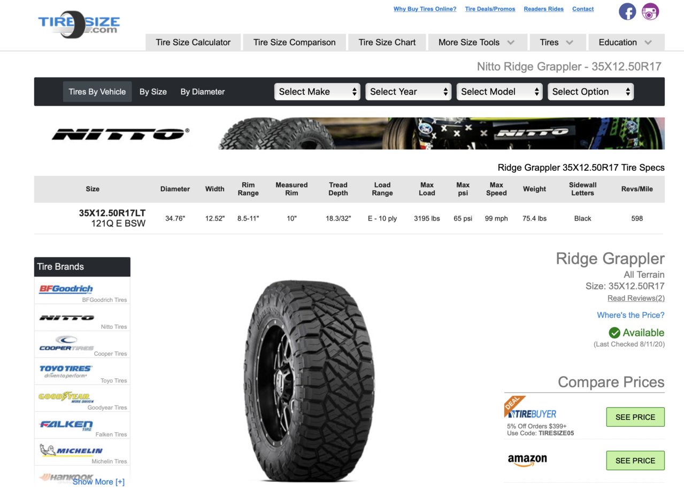Select Toyo Tires brand logo
Image resolution: width=684 pixels, height=492 pixels.
point(65,371)
